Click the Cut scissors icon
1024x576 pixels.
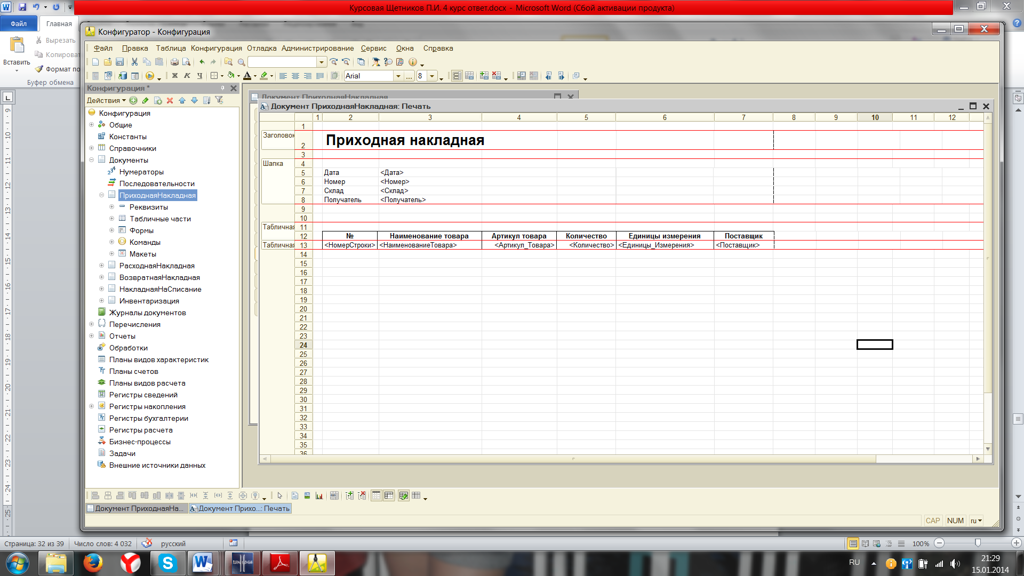pyautogui.click(x=134, y=62)
